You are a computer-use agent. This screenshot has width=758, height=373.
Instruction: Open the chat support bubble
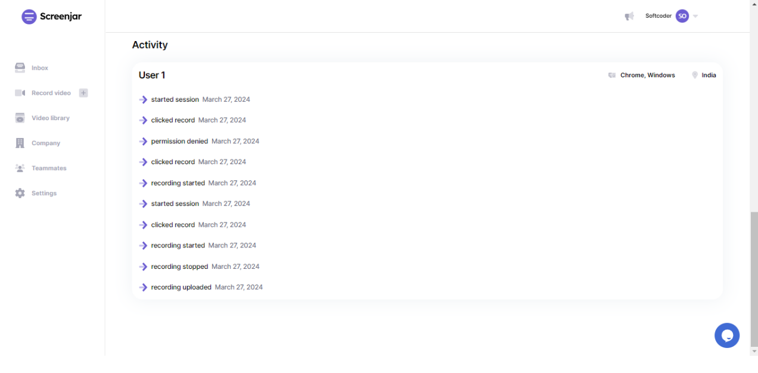click(726, 336)
